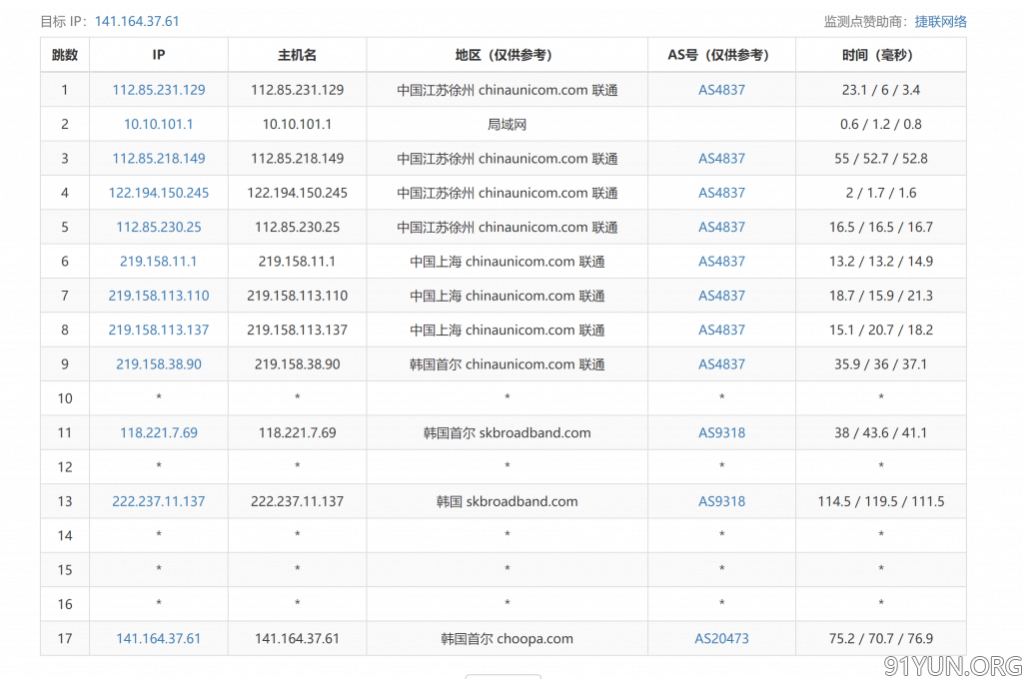Open the AS20473 link
Viewport: 1023px width, 679px height.
[x=721, y=638]
